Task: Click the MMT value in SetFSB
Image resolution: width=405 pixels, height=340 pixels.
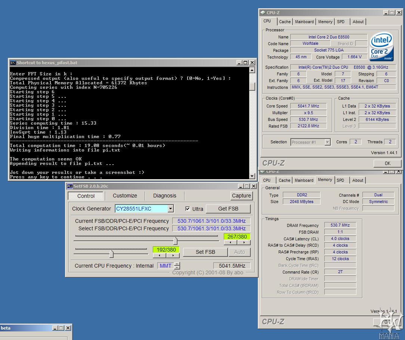Action: (x=166, y=266)
